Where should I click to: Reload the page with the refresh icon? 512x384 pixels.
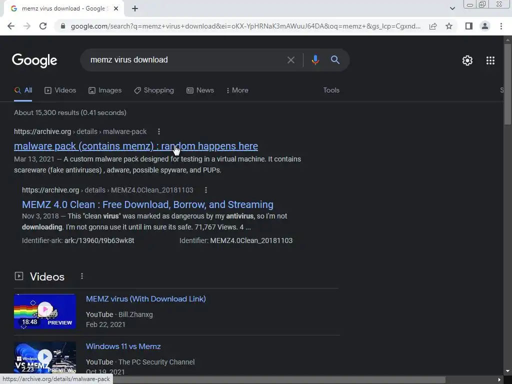[x=43, y=26]
